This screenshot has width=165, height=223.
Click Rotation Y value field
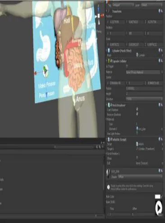(136, 33)
